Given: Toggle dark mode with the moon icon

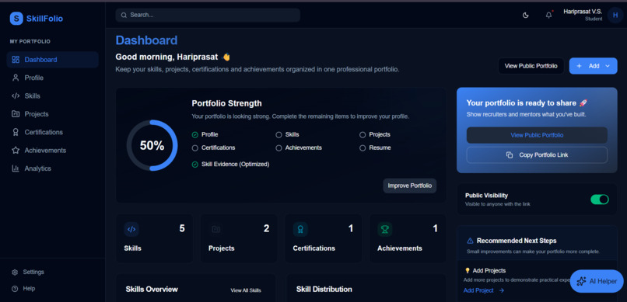Looking at the screenshot, I should [x=526, y=16].
